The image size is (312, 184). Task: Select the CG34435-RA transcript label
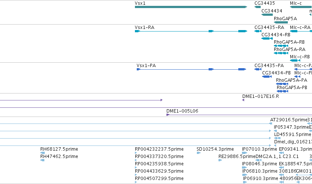[x=269, y=27]
